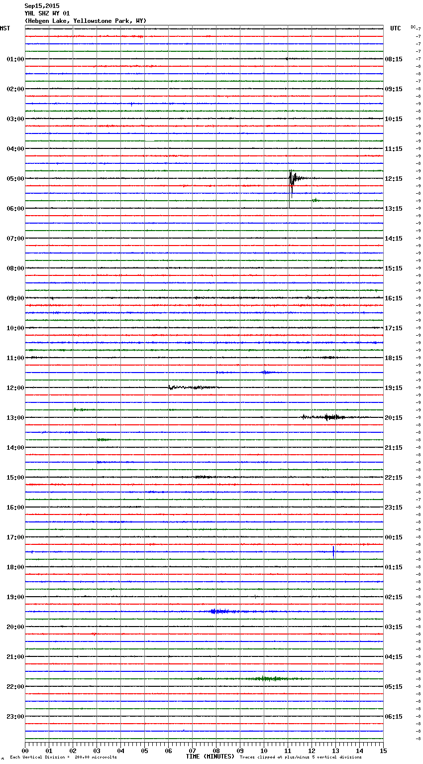This screenshot has height=764, width=423.
Task: Select the station code YHL SHZ WY 01
Action: [x=47, y=13]
